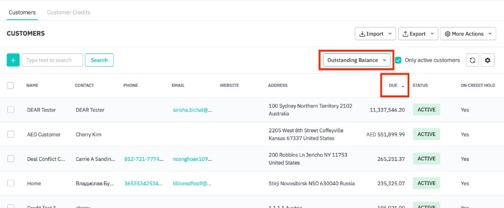Click the 100 Sydney Northern Territory address
504x208 pixels.
pos(310,110)
